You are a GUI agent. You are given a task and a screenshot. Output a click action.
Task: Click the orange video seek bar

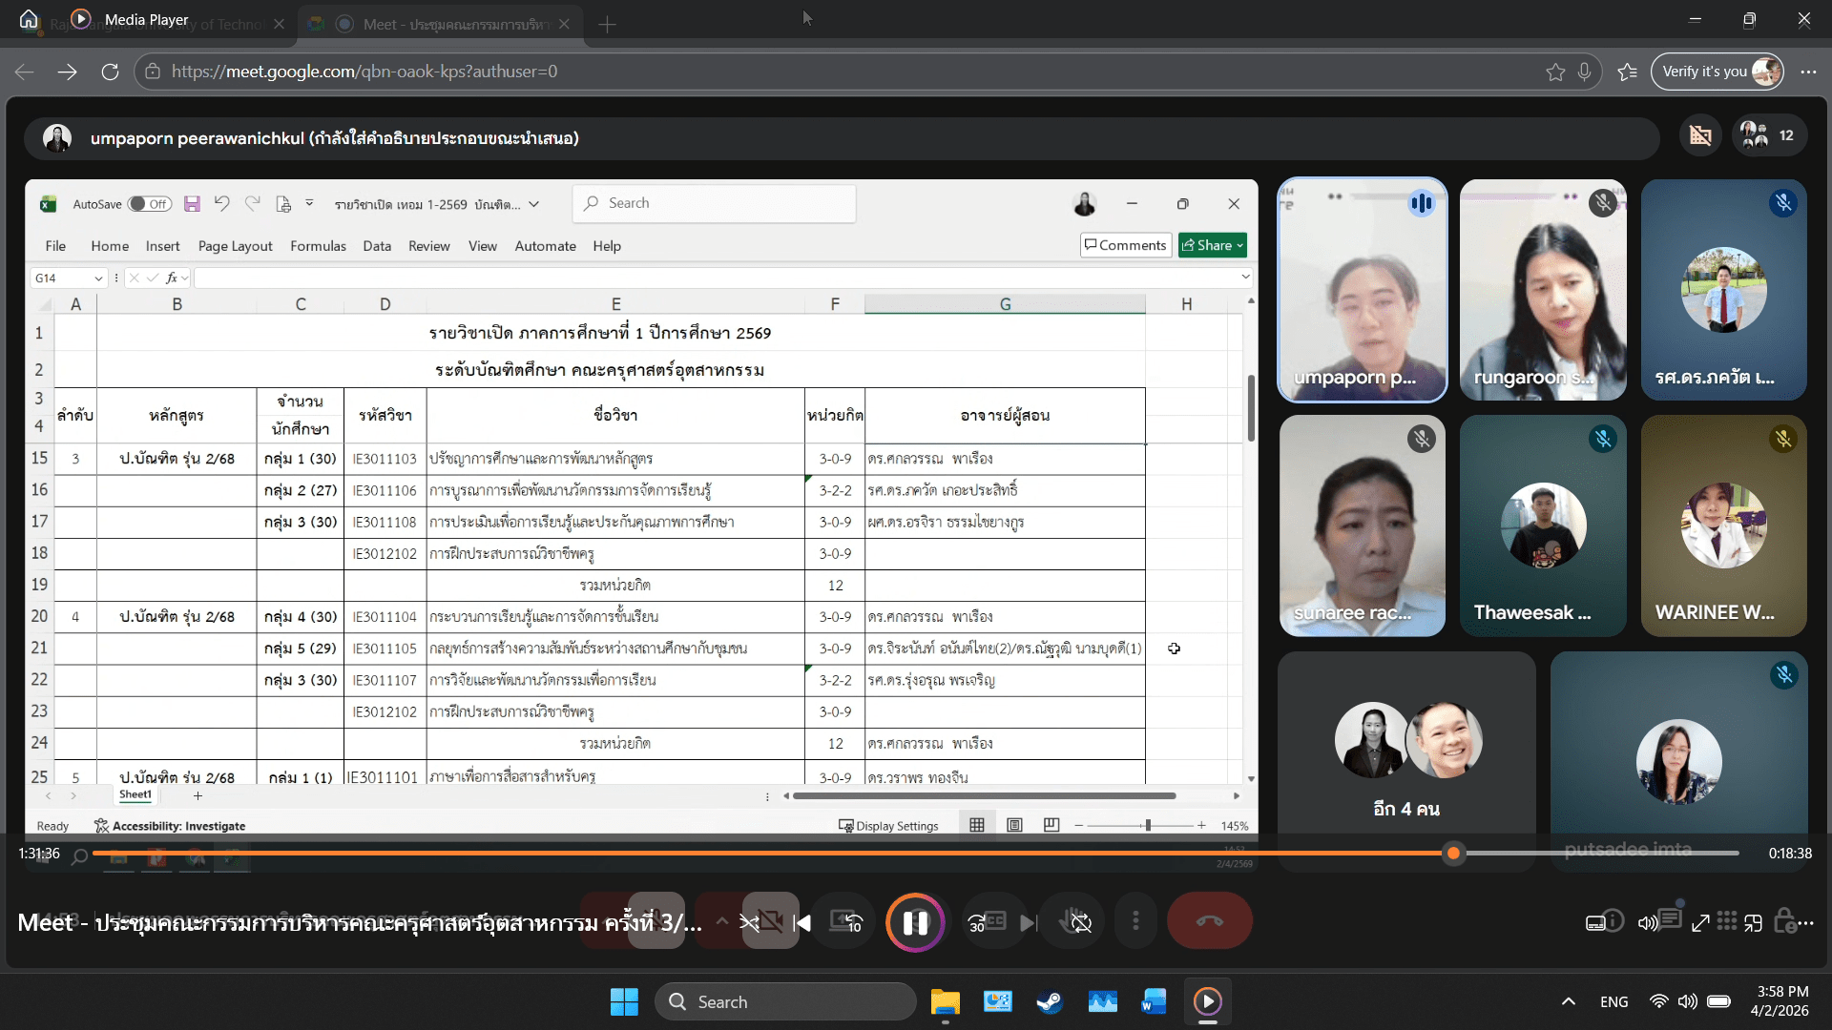click(763, 854)
